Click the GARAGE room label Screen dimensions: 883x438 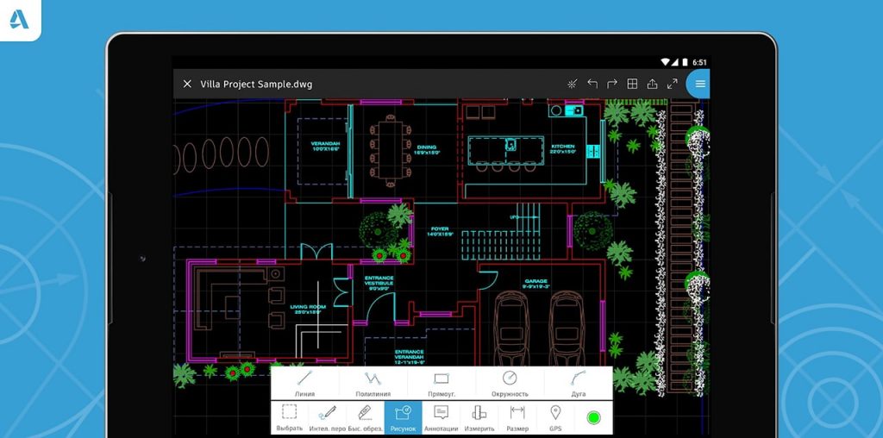[x=536, y=283]
